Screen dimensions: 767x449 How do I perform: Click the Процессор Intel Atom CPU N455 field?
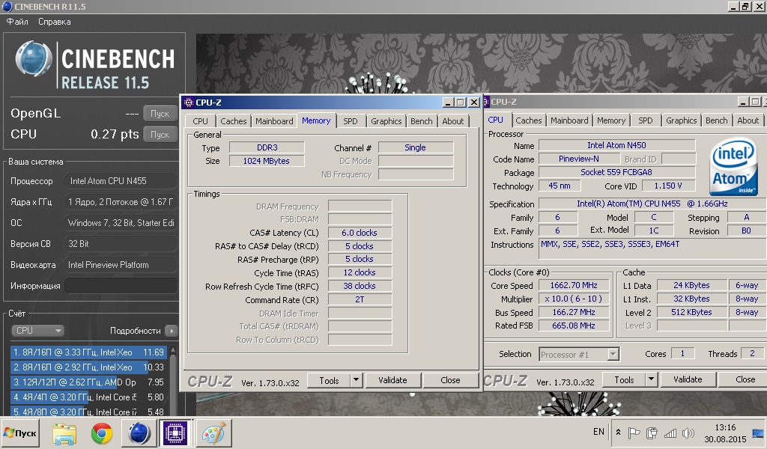tap(121, 181)
